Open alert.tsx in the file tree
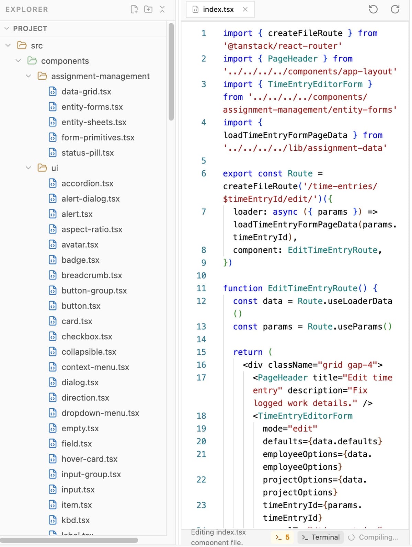The image size is (412, 547). (x=77, y=214)
